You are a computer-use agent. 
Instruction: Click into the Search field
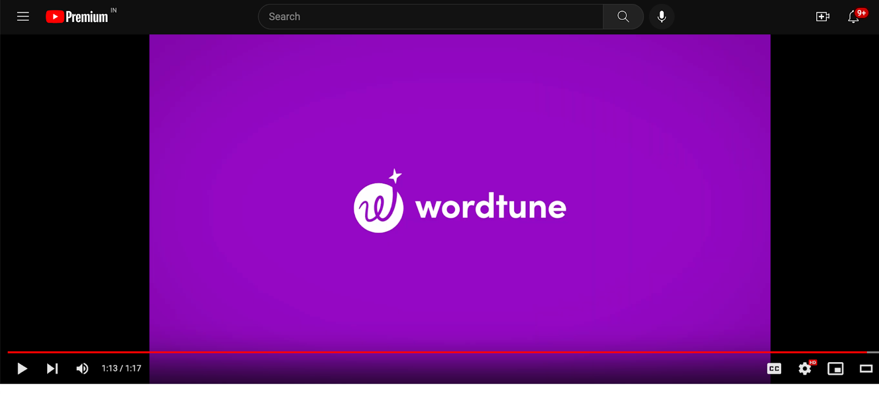pos(431,16)
